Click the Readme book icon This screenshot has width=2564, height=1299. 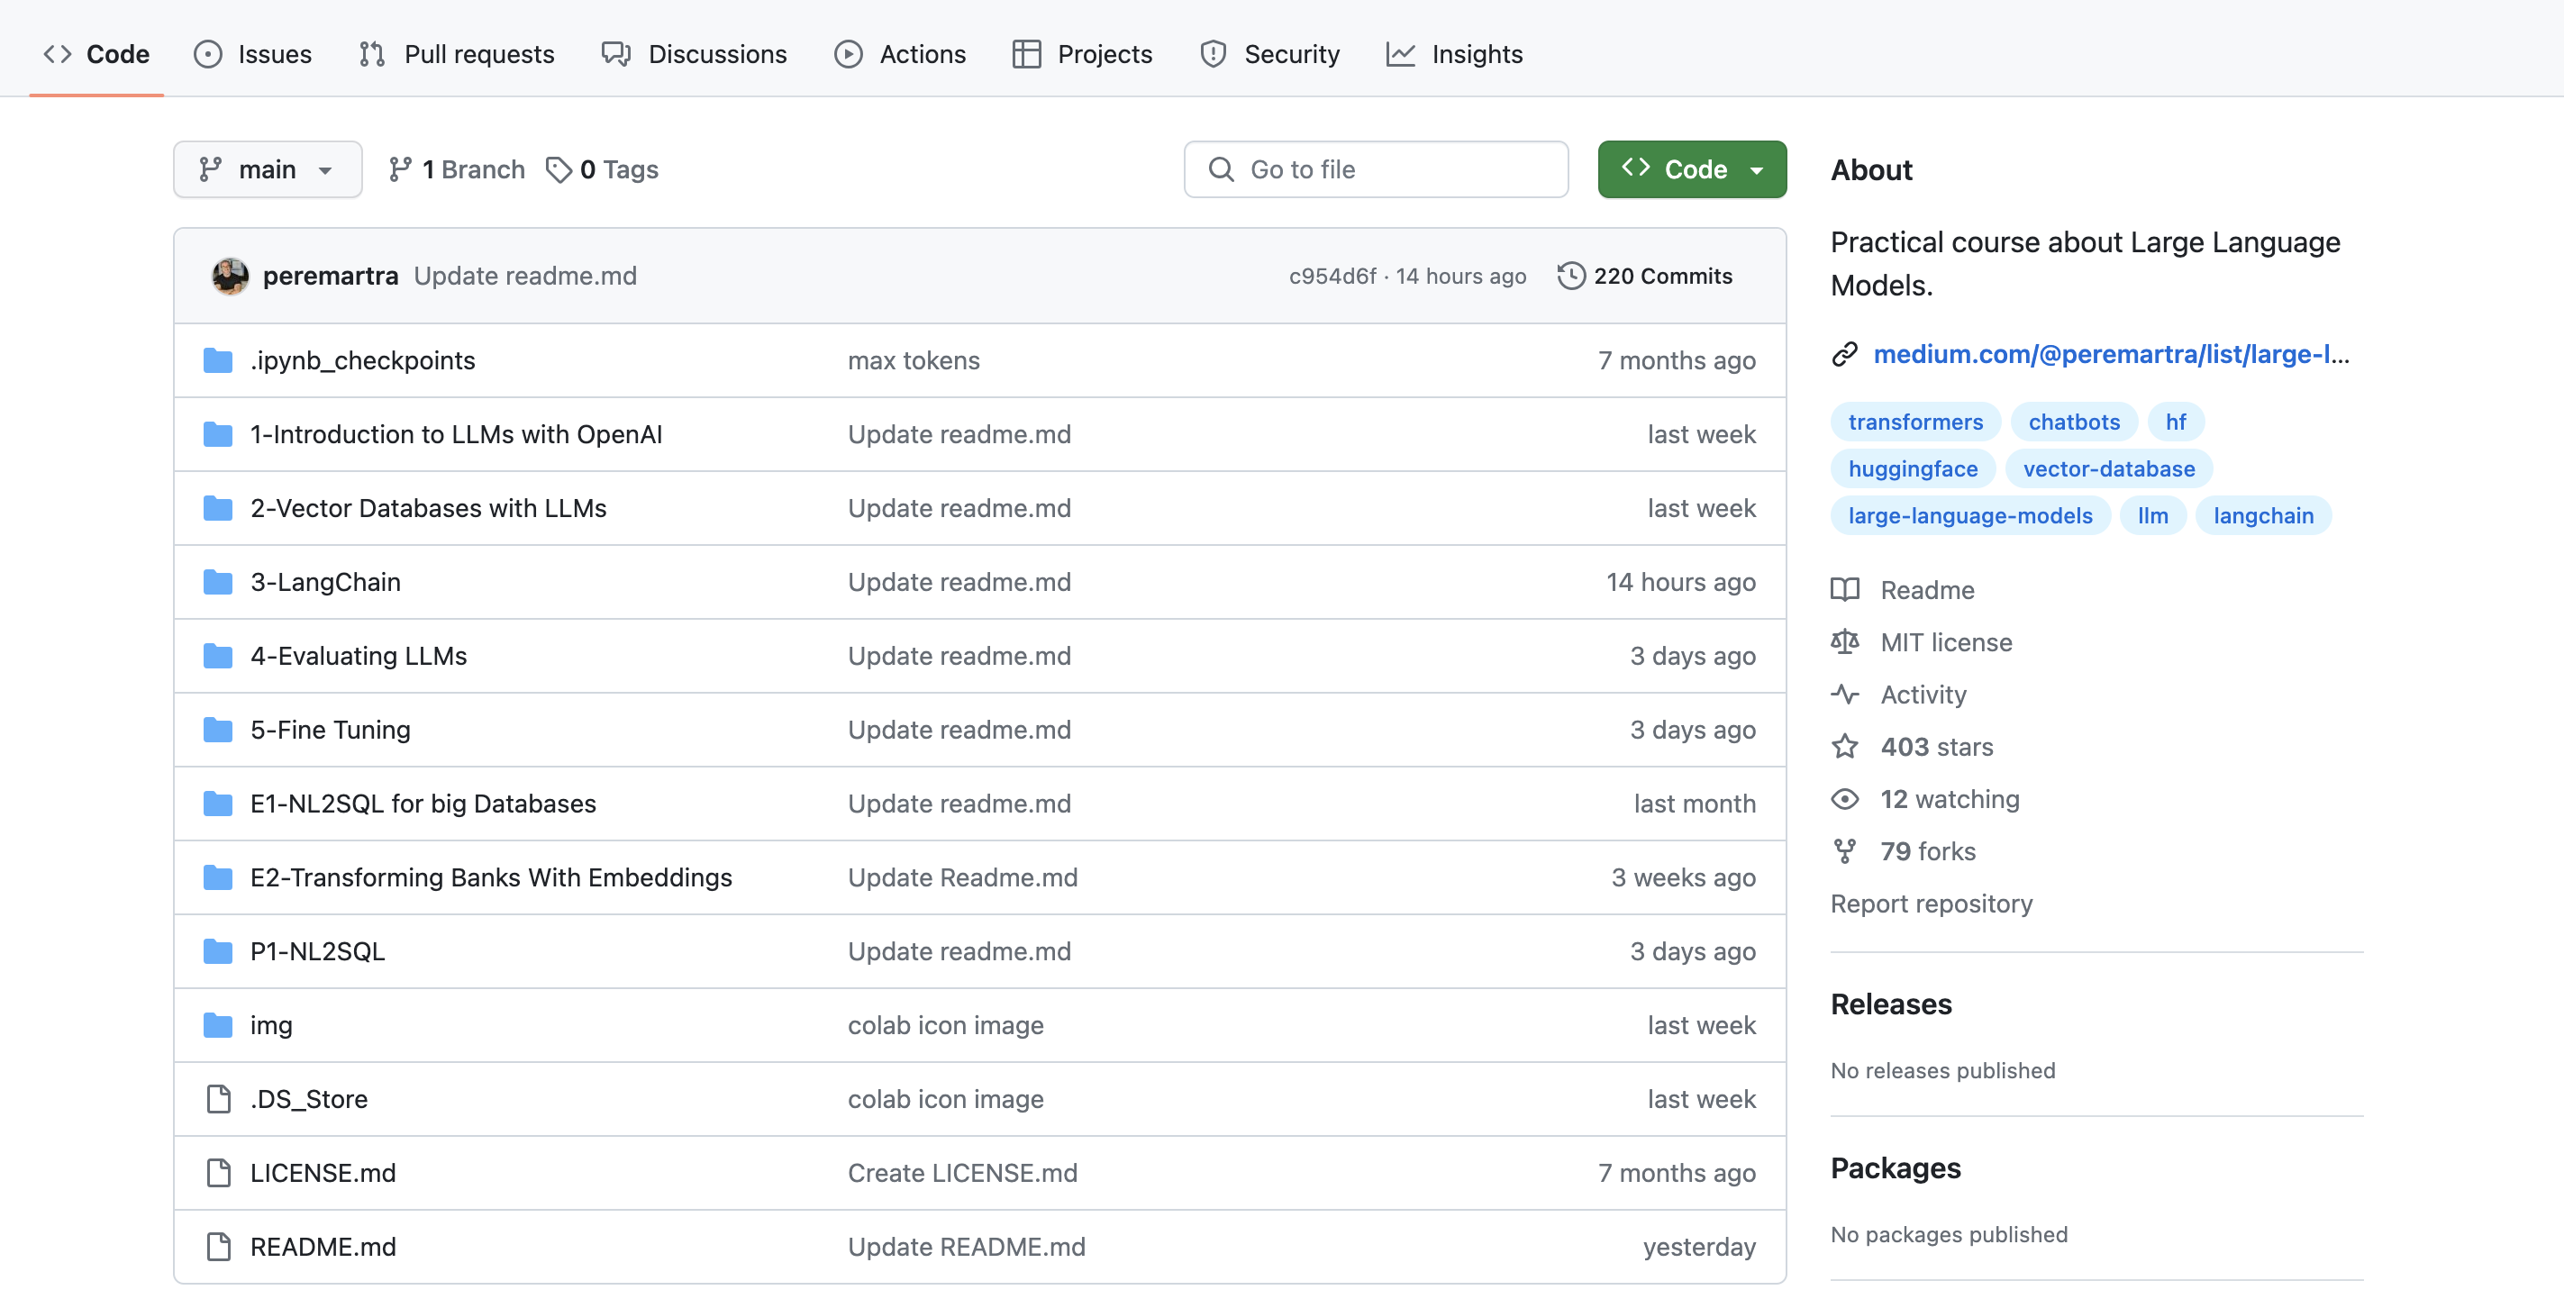tap(1844, 590)
